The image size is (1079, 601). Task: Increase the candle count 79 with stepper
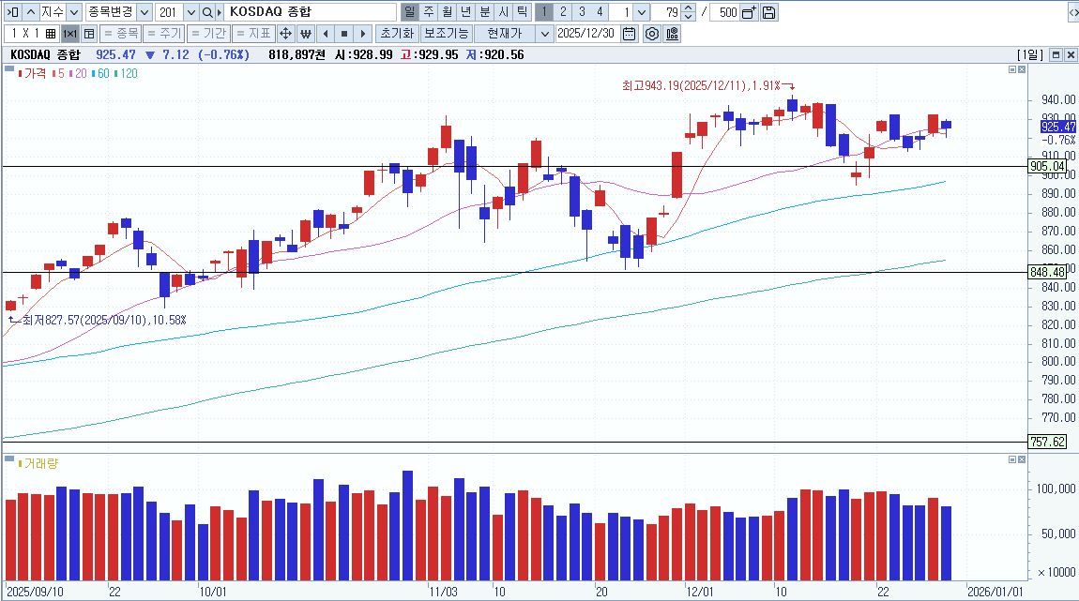click(x=688, y=8)
